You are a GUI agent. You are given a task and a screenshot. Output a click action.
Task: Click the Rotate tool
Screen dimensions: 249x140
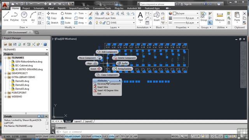click(66, 14)
